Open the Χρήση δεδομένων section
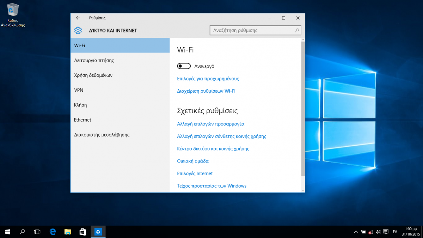Screen dimensions: 423x238 (x=120, y=75)
